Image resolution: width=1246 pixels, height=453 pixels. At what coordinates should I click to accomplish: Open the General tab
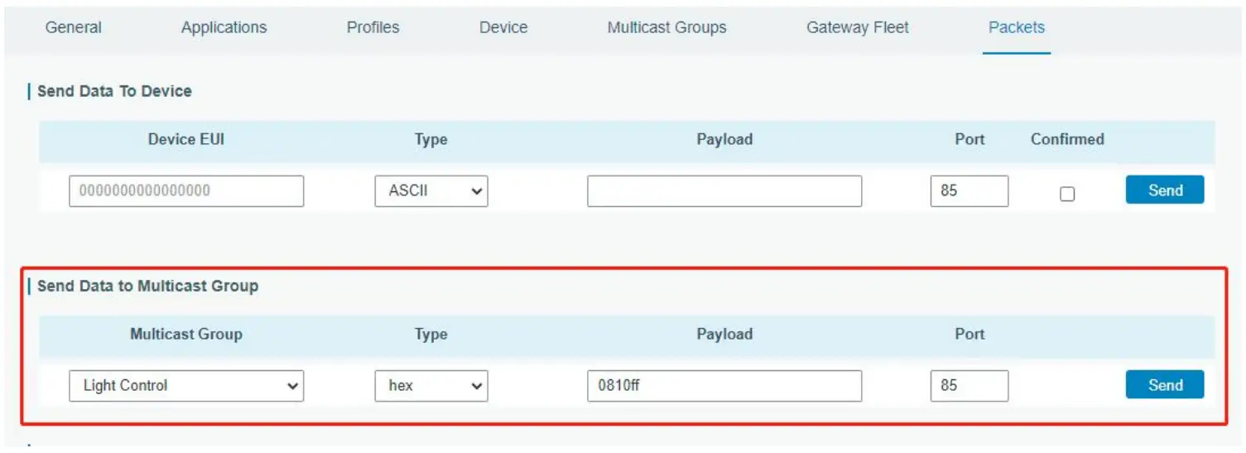(74, 27)
